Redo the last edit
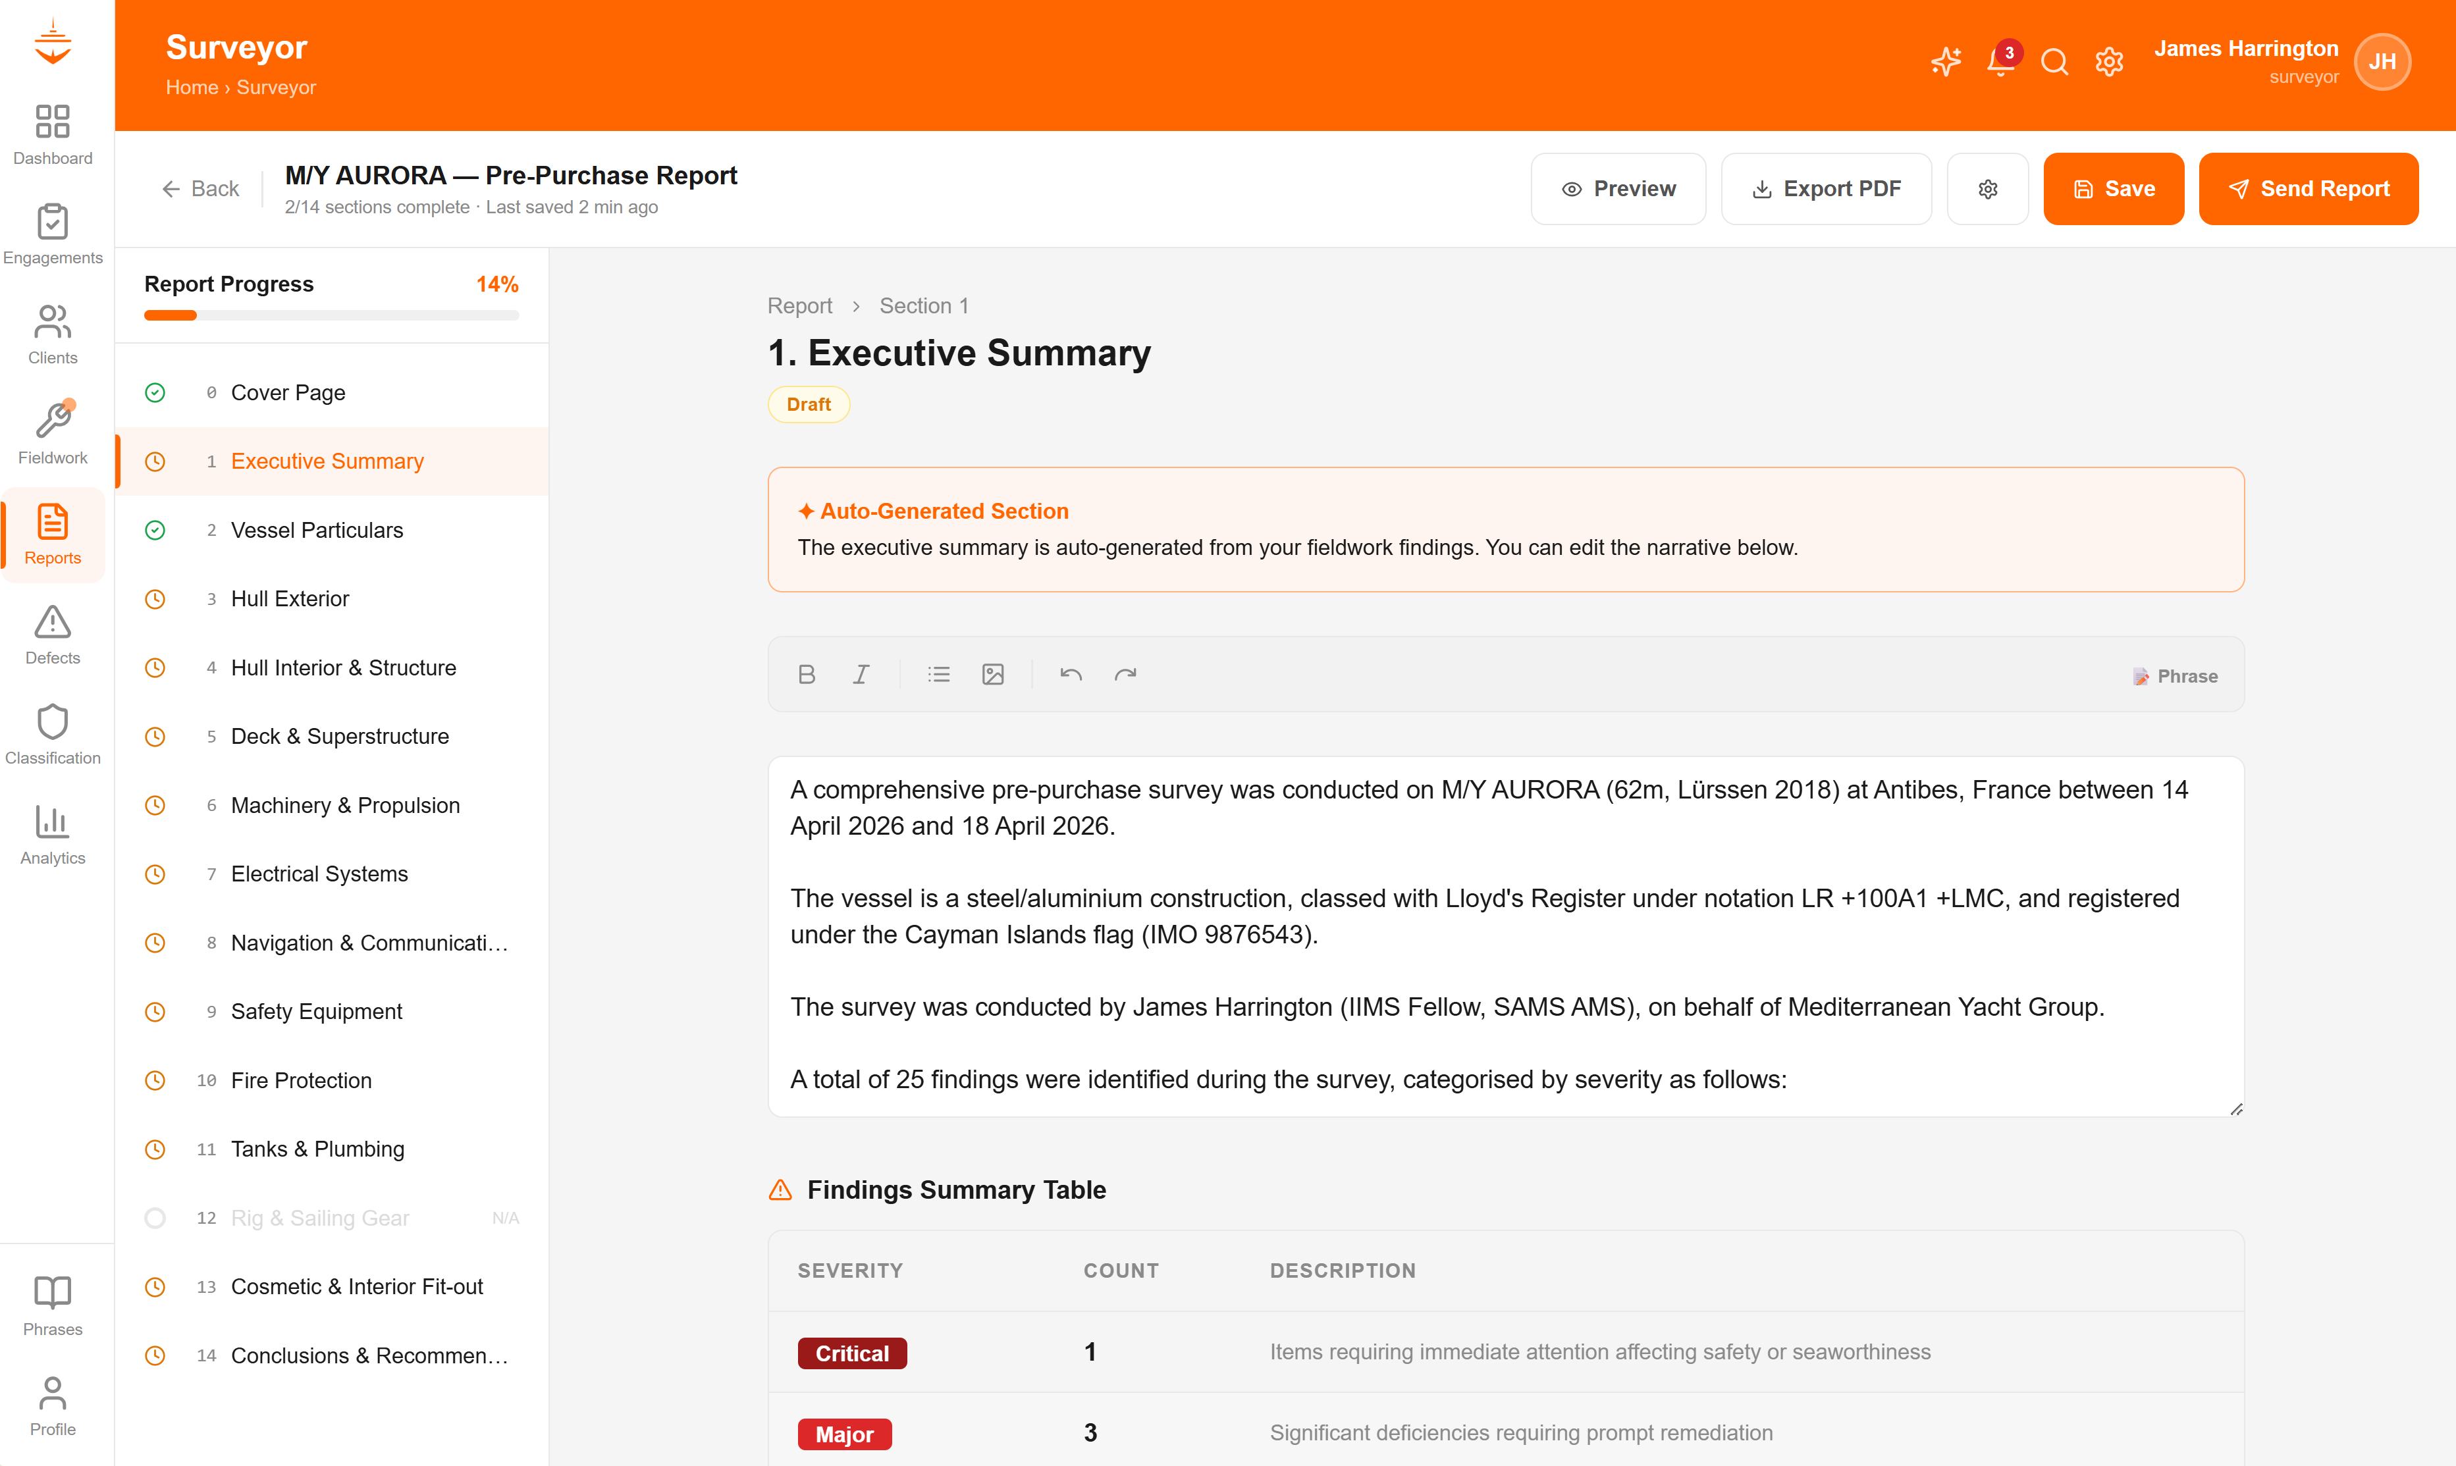Image resolution: width=2456 pixels, height=1466 pixels. click(1125, 675)
